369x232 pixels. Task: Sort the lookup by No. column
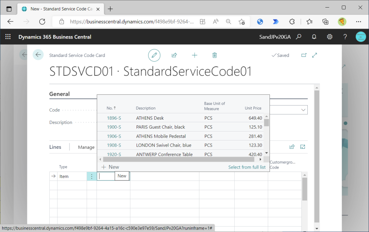(111, 108)
